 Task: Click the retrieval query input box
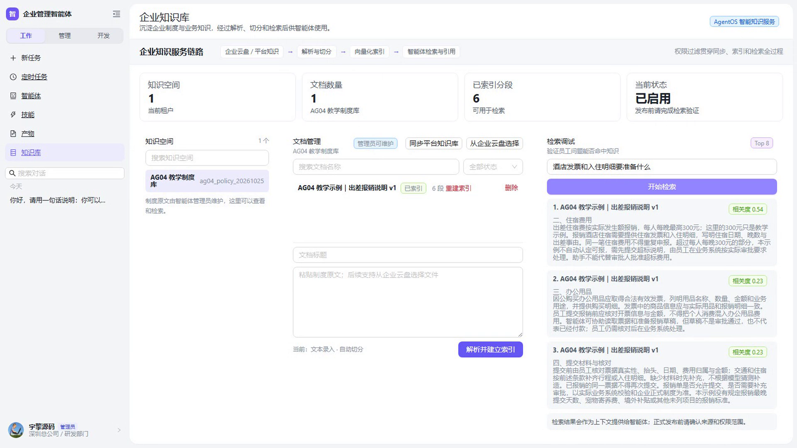coord(662,167)
